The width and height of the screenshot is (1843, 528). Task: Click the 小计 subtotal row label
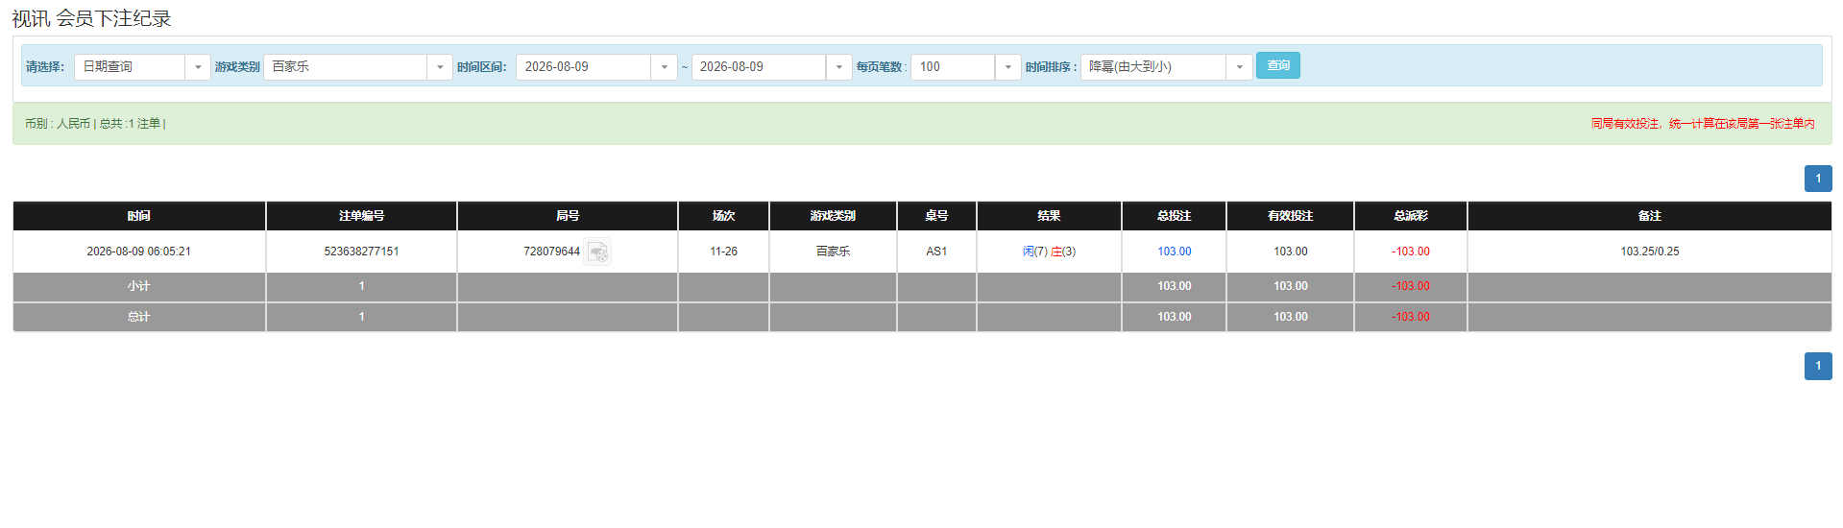click(x=138, y=286)
